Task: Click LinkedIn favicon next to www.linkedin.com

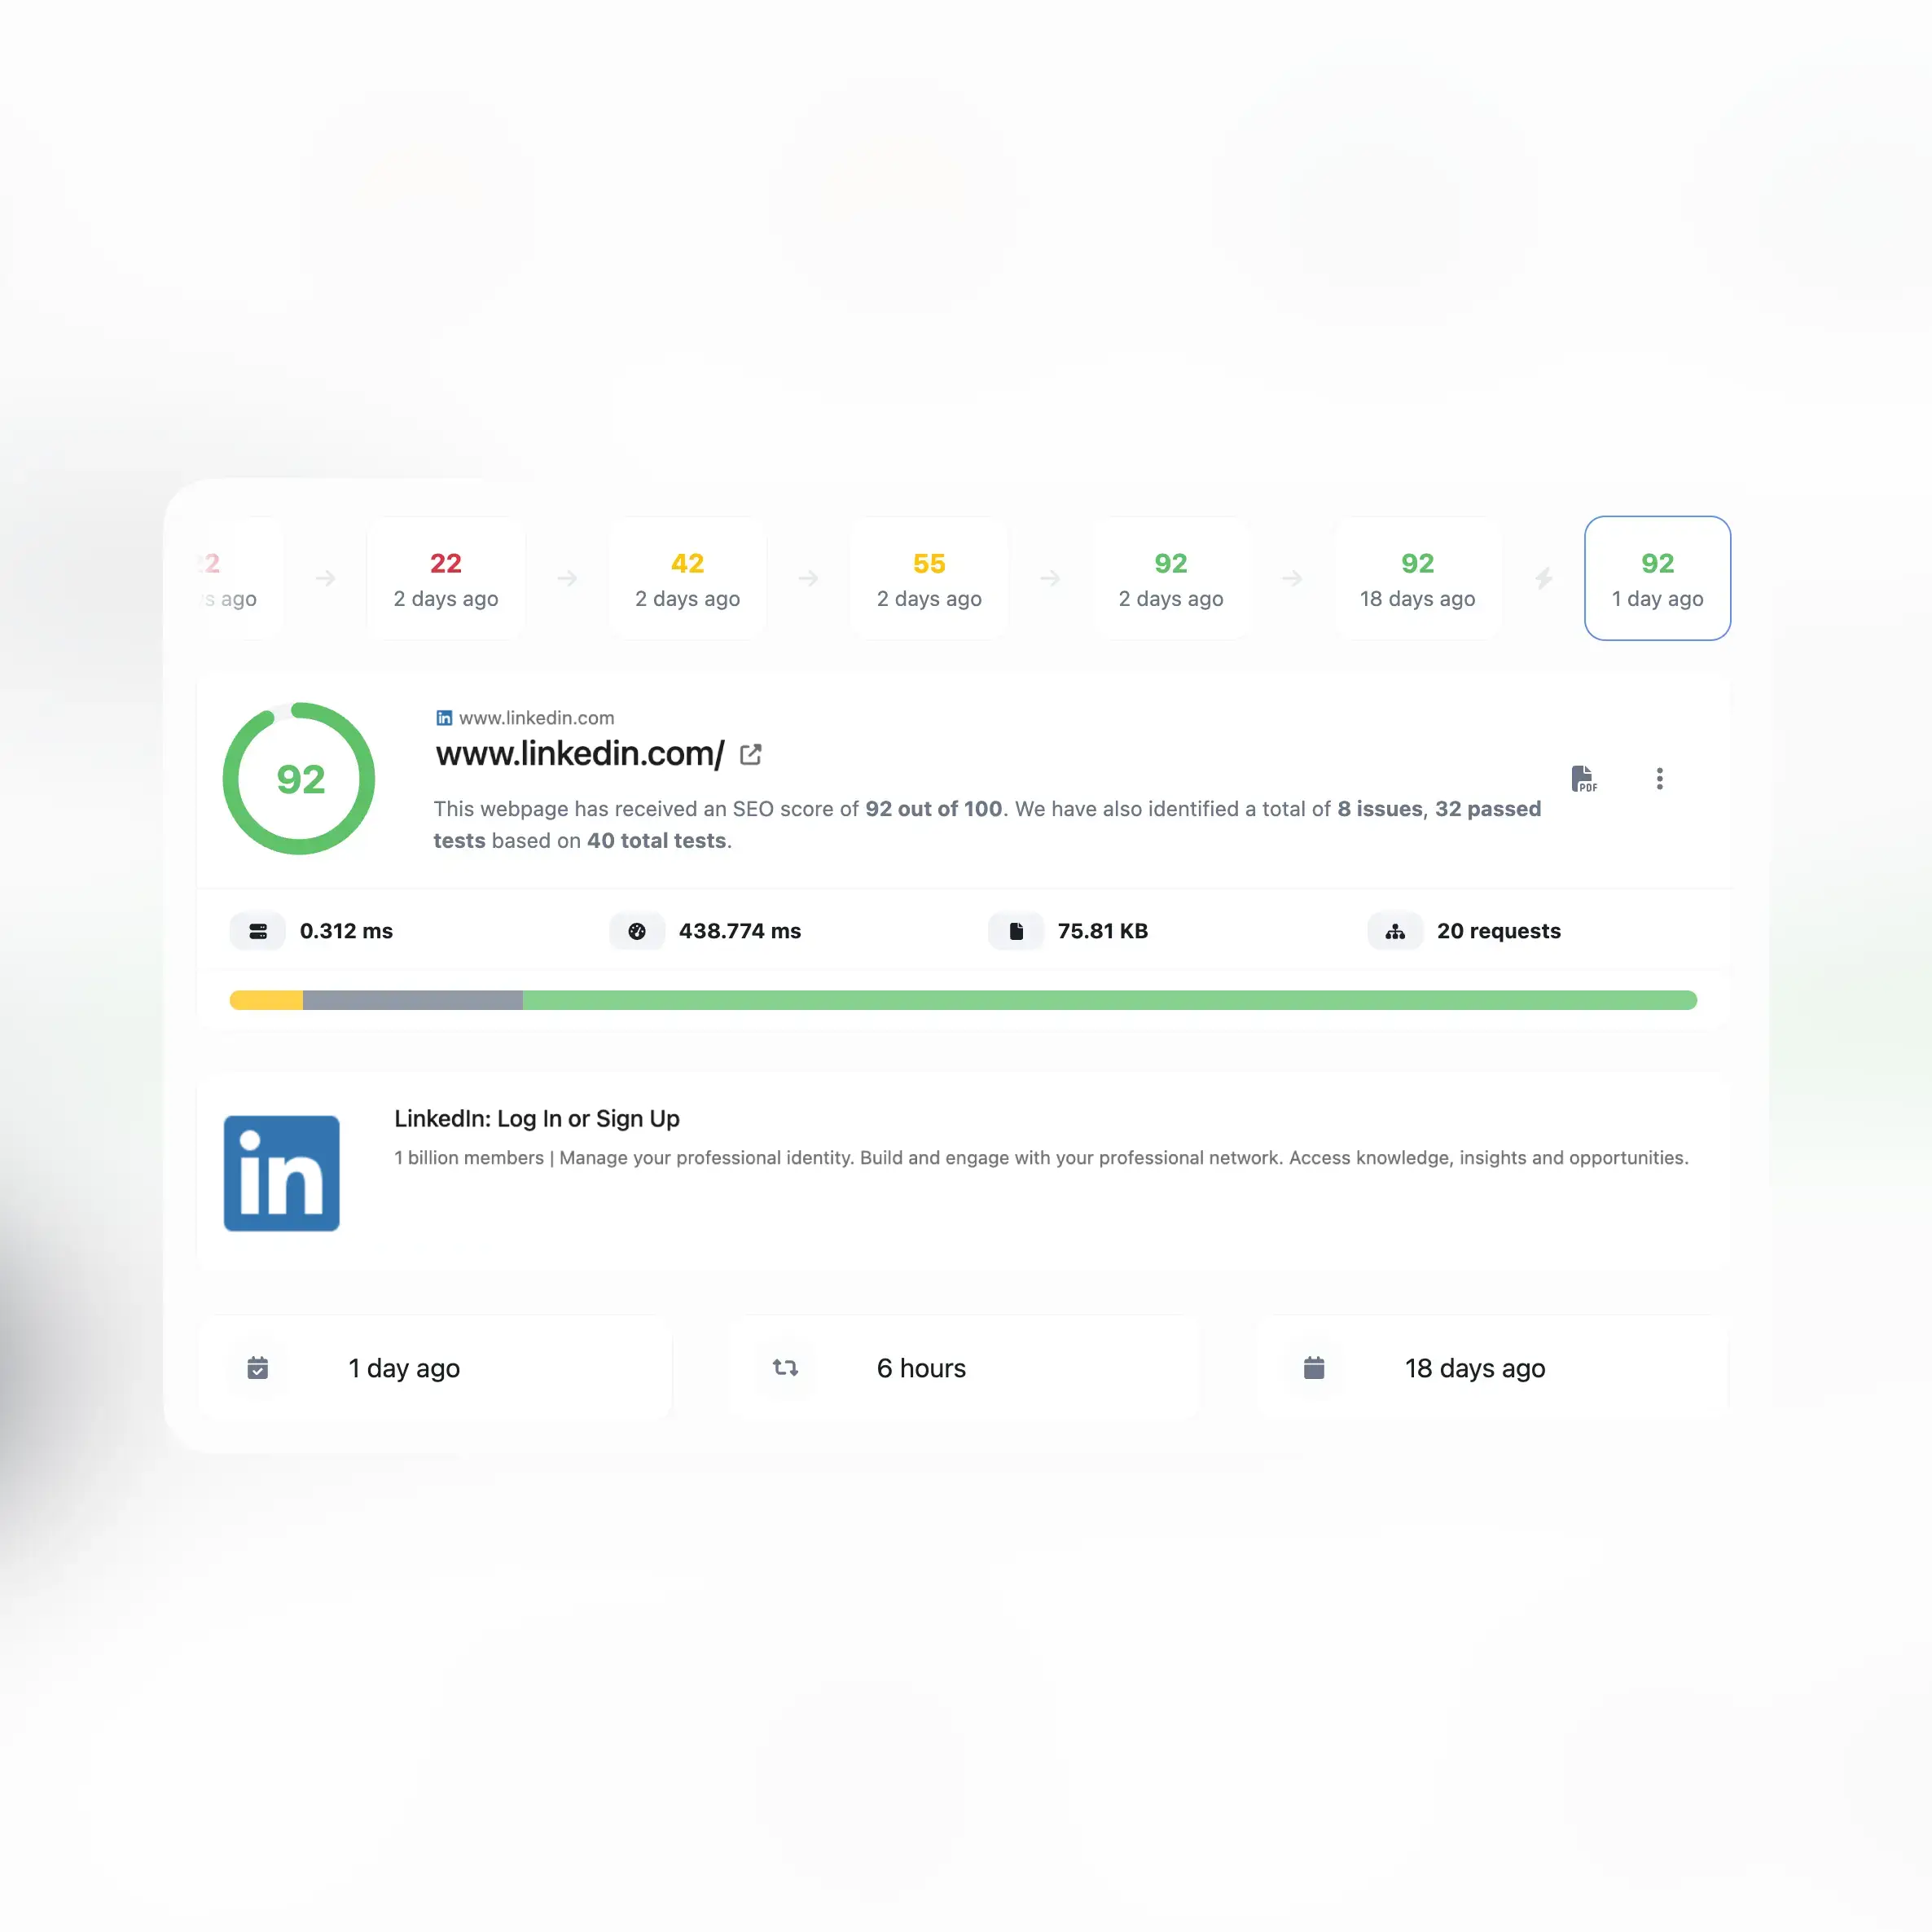Action: (444, 718)
